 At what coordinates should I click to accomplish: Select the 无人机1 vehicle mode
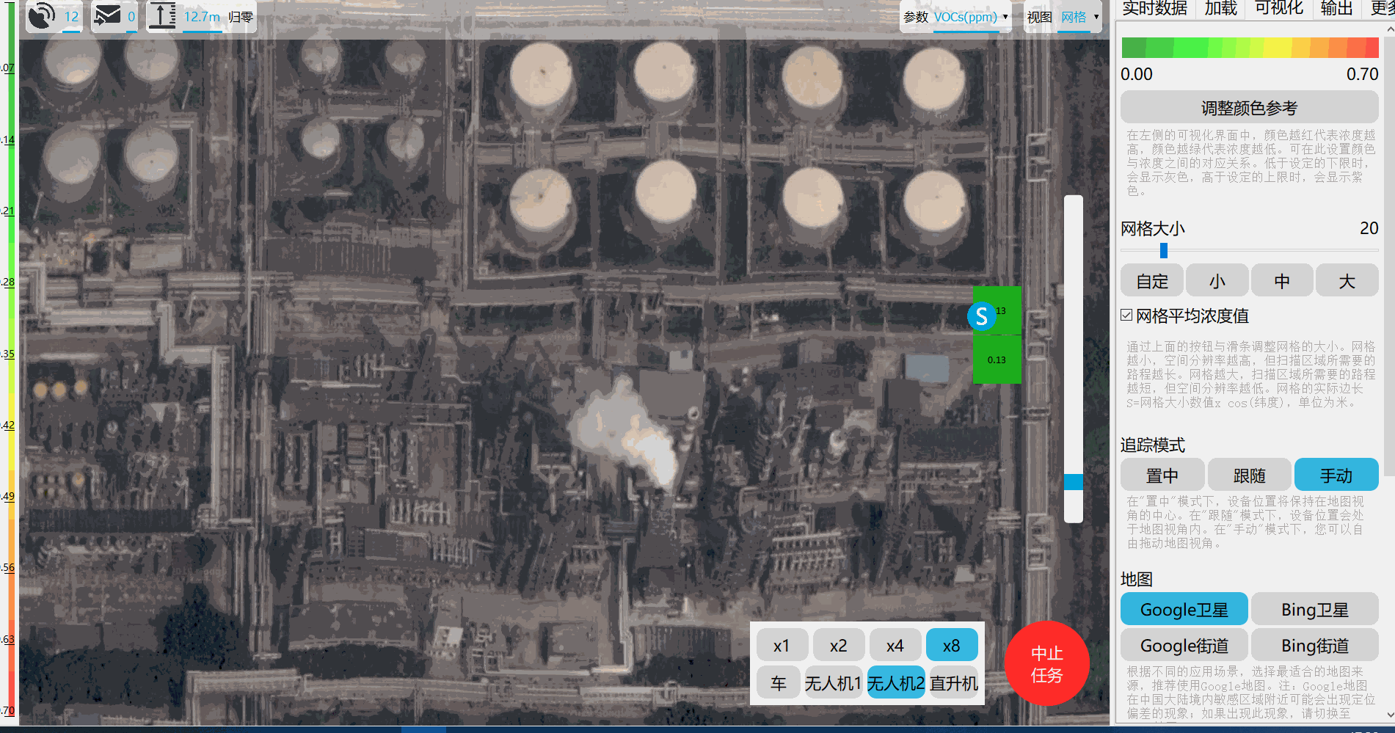(833, 683)
